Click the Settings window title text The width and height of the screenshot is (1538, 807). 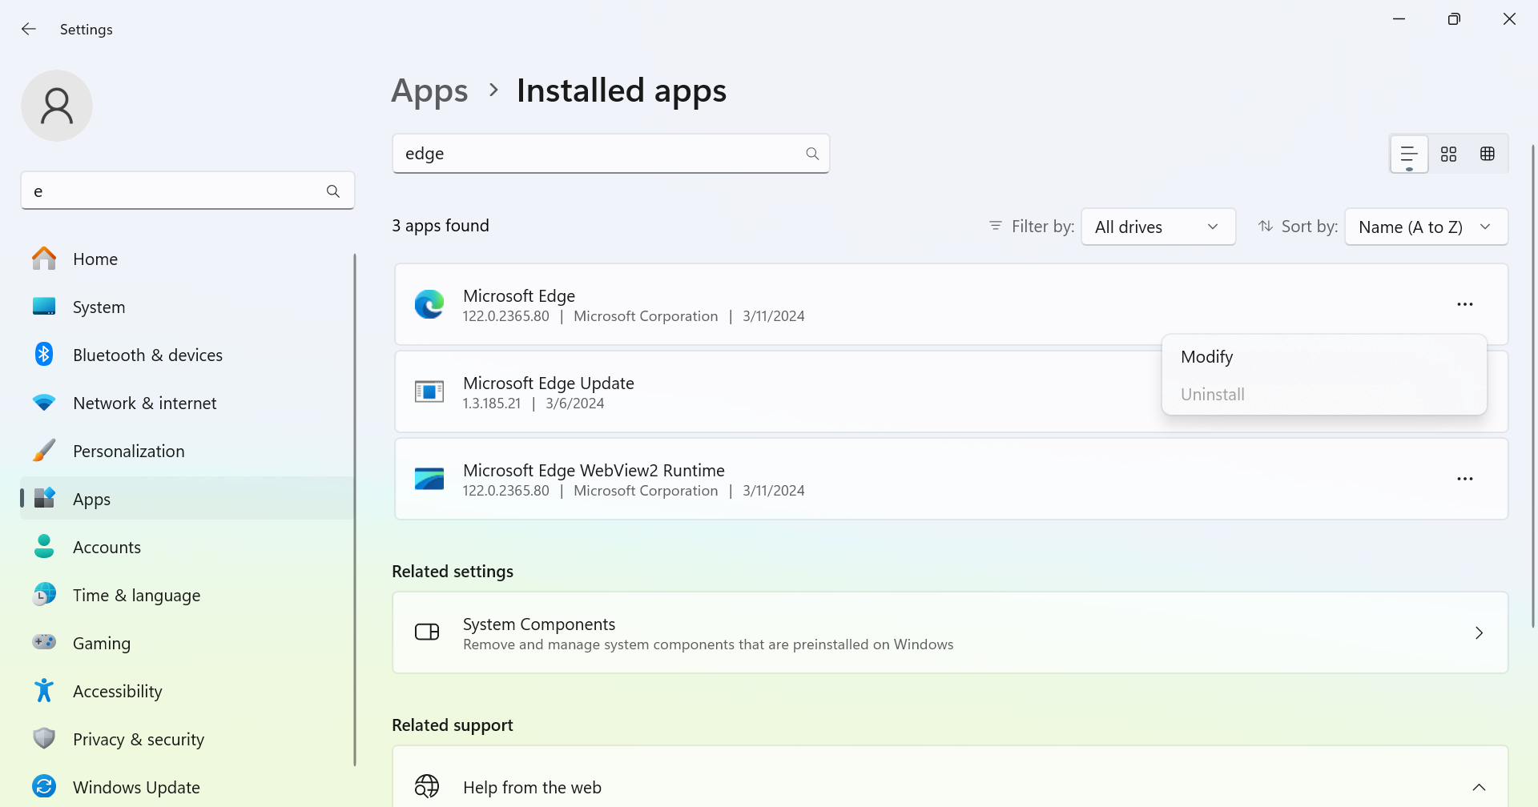point(86,30)
